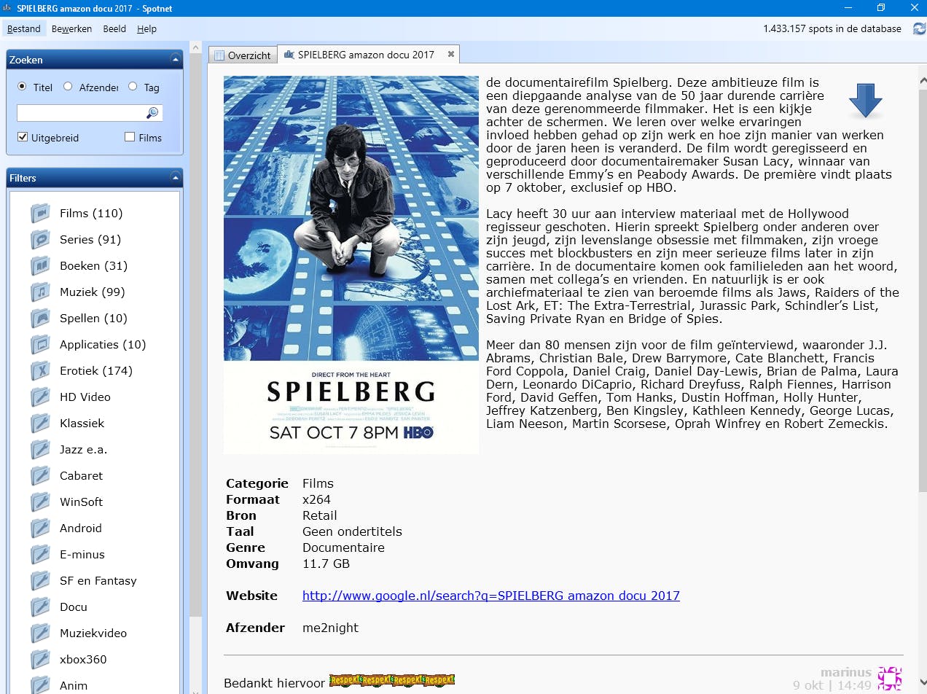Open the Spellen category icon

pos(42,318)
